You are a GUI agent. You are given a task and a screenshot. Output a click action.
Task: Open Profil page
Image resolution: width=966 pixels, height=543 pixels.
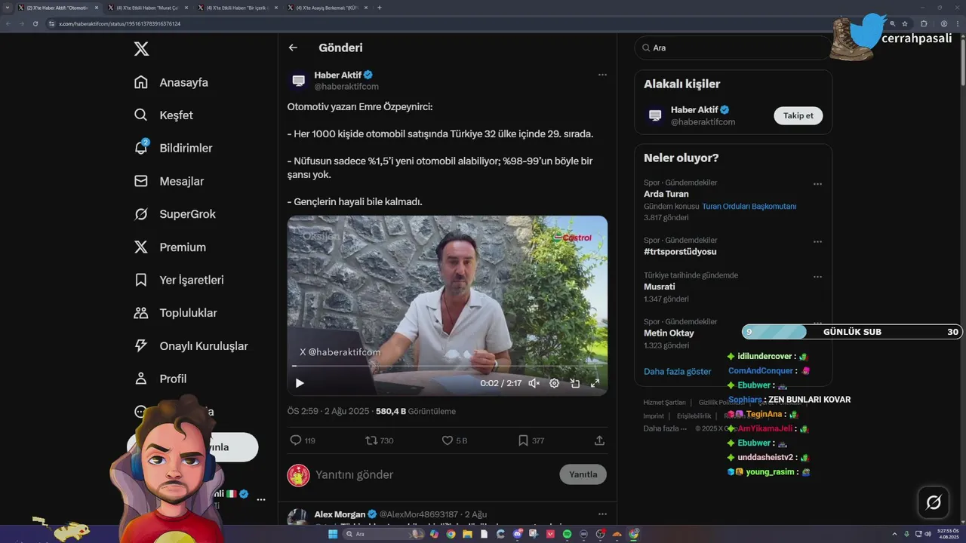point(161,379)
